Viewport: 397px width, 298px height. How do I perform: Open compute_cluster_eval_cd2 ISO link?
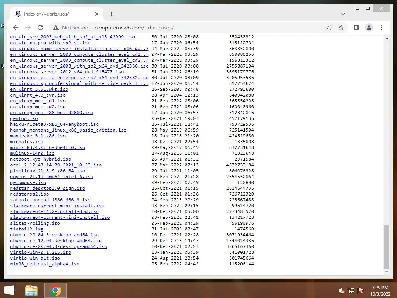[x=79, y=60]
